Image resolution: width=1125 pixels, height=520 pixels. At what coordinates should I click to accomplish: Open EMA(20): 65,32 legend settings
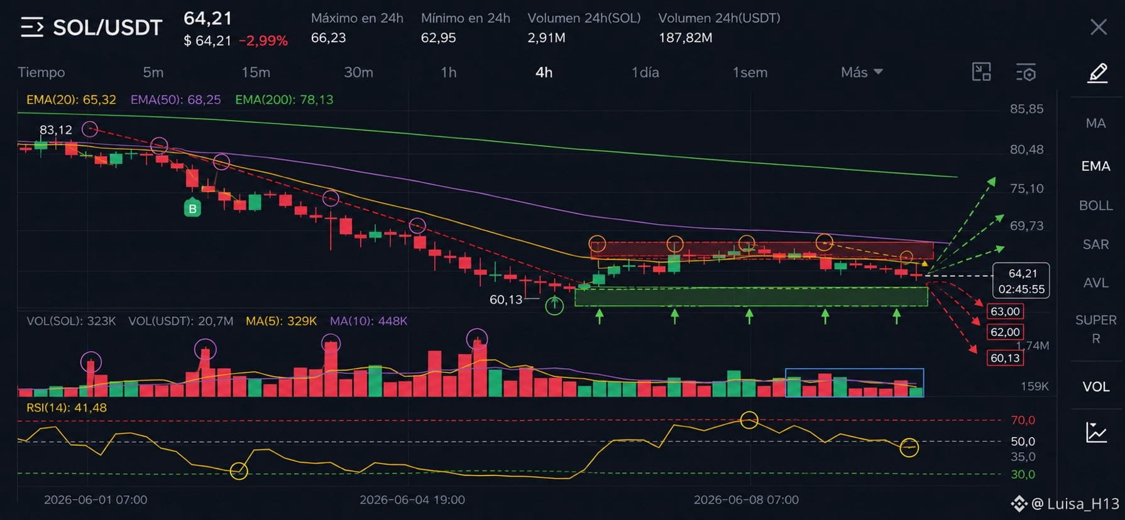pos(71,100)
